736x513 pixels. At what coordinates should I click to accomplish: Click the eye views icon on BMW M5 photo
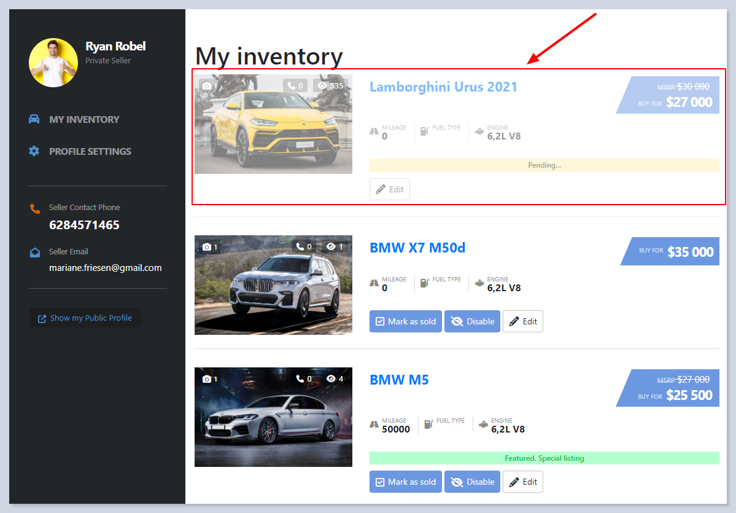(x=331, y=378)
